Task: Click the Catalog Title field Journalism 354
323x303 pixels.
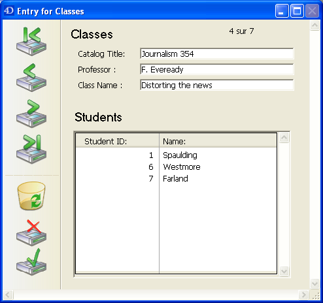Action: click(217, 54)
